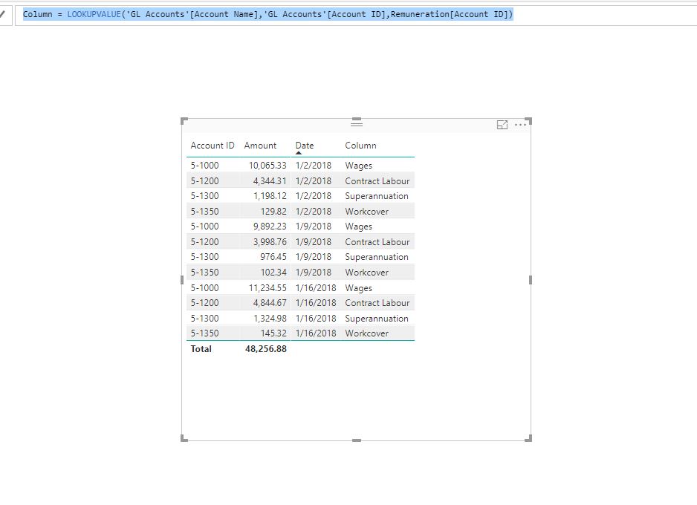
Task: Select the amount cell 9,892.23
Action: 270,227
